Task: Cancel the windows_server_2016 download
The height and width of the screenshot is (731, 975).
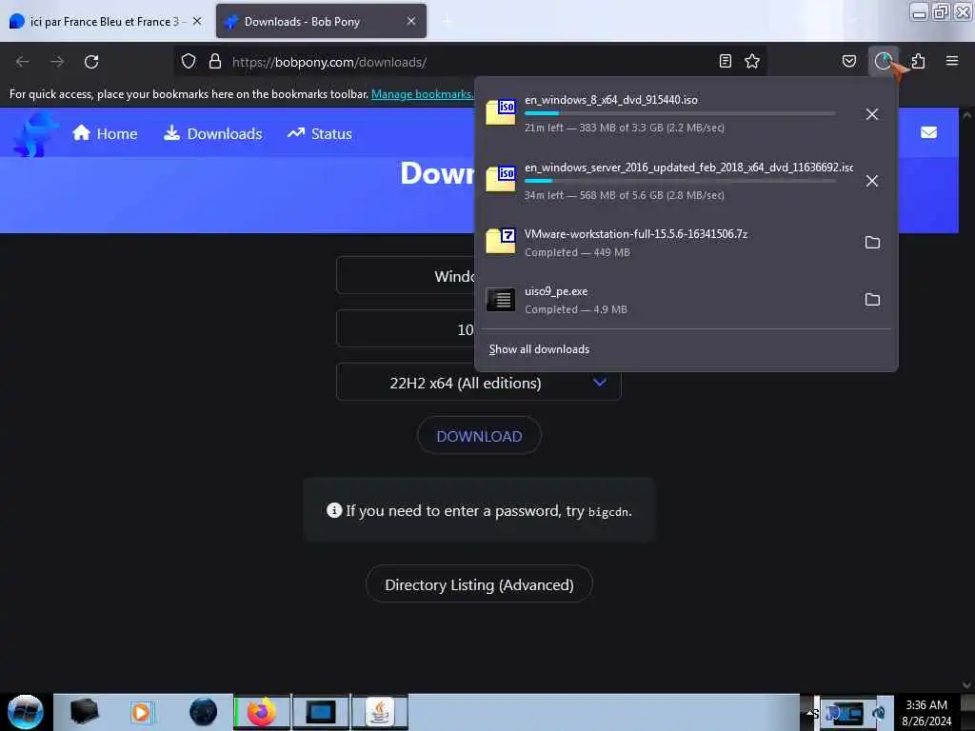Action: (872, 181)
